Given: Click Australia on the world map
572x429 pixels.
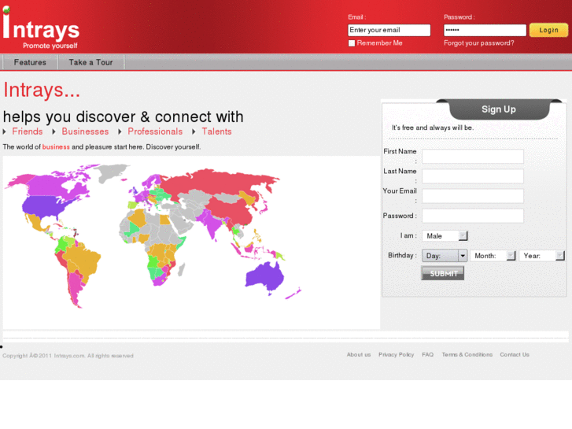Looking at the screenshot, I should pos(265,276).
